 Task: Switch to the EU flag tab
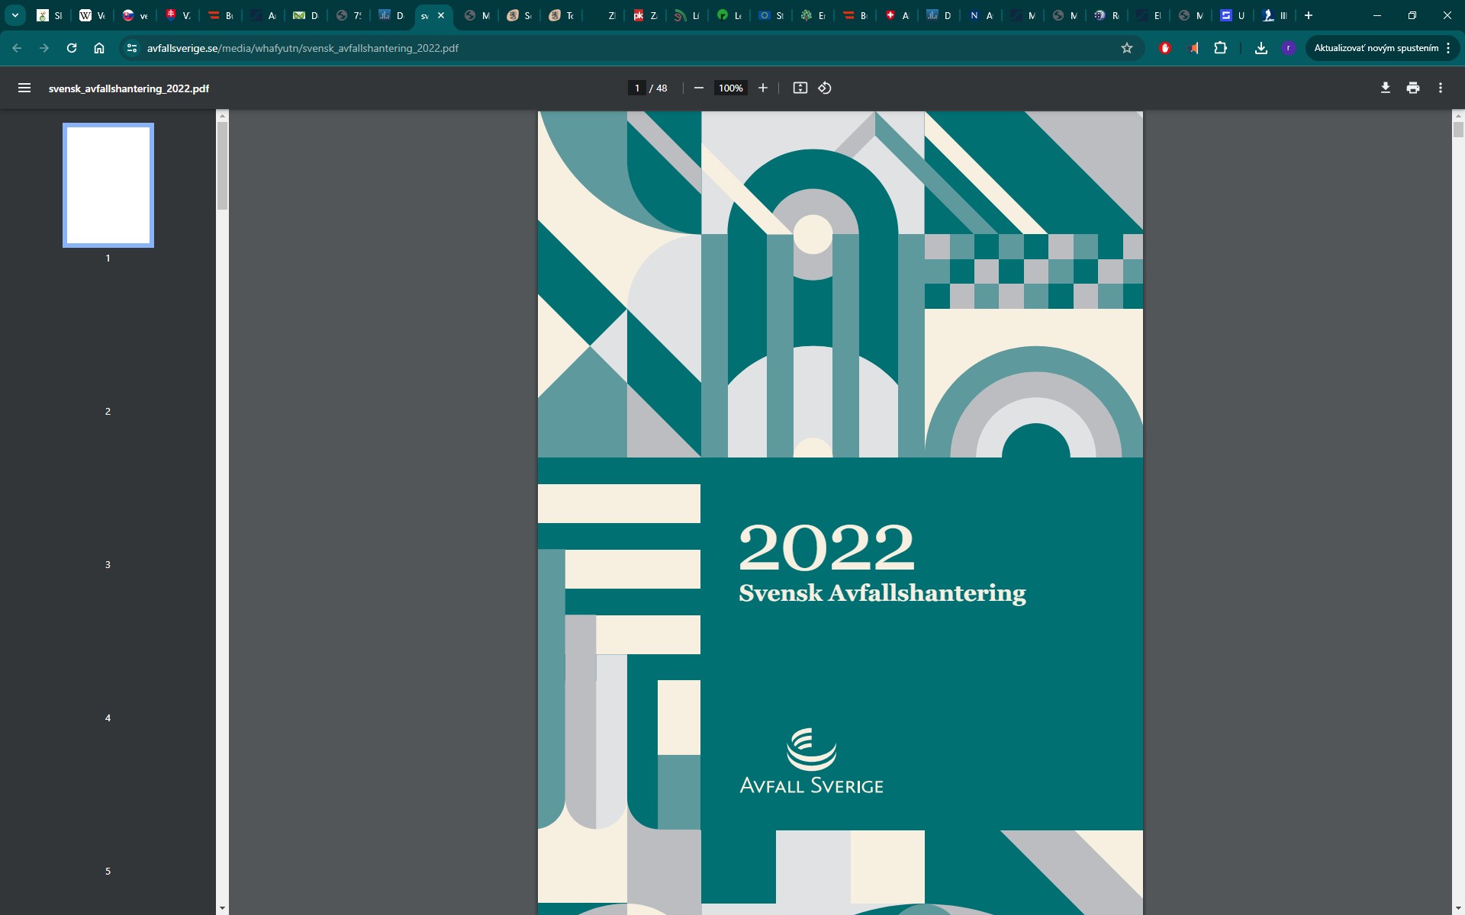tap(771, 15)
